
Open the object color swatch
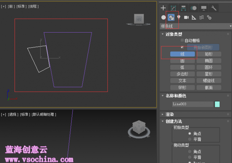point(217,104)
